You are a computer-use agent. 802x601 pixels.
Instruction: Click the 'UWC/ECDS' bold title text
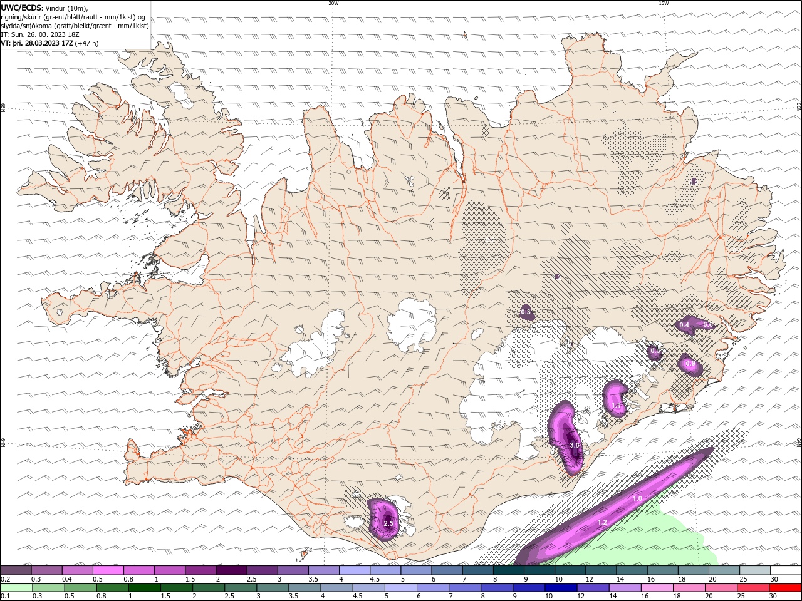[21, 8]
